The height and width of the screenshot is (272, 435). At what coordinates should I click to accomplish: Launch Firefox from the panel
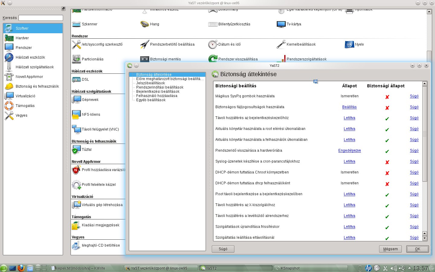[x=21, y=268]
